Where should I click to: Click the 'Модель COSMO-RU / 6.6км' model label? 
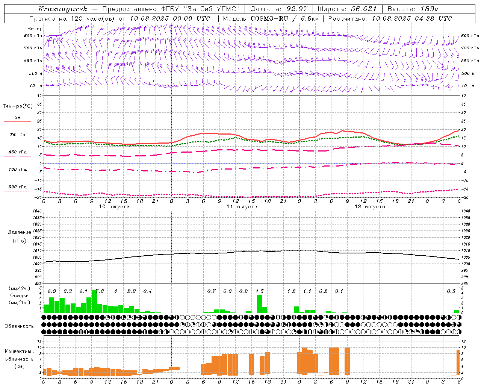271,18
